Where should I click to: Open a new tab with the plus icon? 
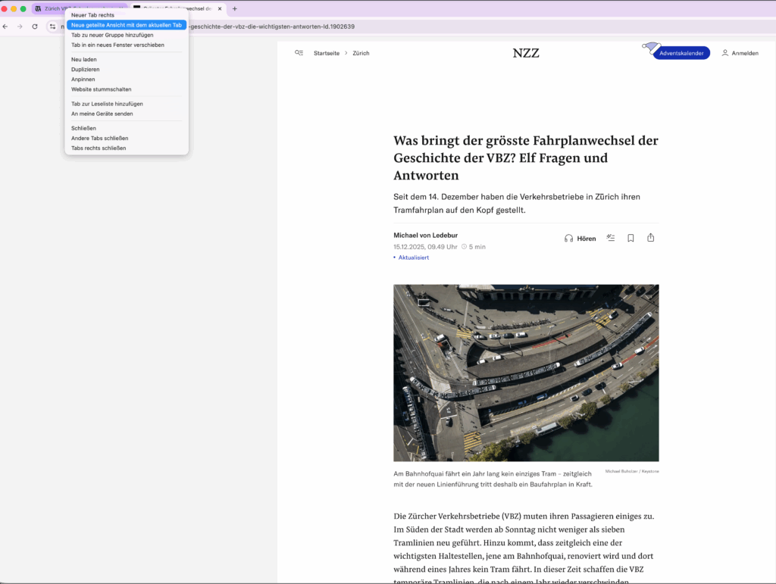[235, 8]
